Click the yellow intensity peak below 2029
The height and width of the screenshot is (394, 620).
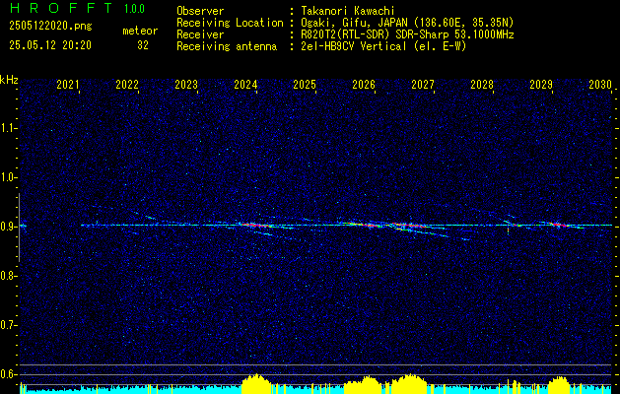point(559,385)
